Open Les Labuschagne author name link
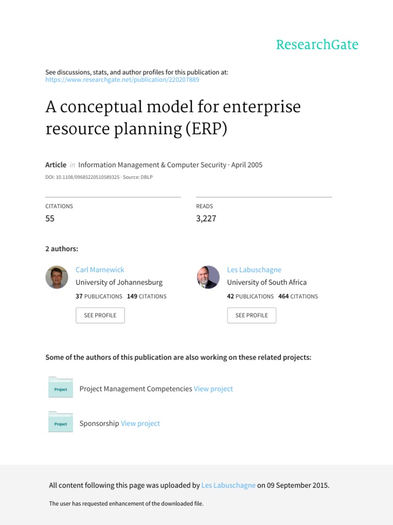Image resolution: width=393 pixels, height=525 pixels. coord(254,270)
